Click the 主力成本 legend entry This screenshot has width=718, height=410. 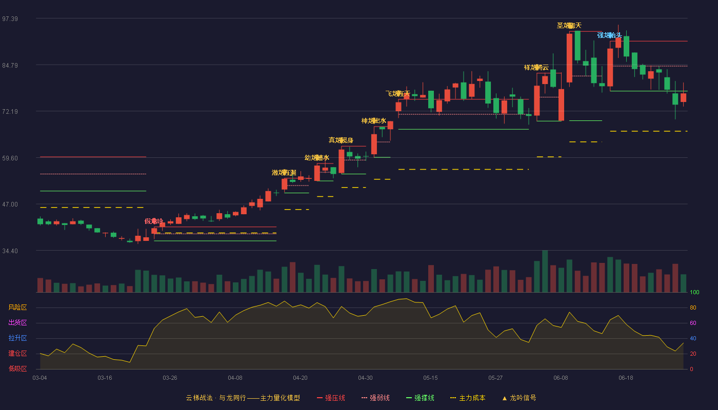click(468, 398)
